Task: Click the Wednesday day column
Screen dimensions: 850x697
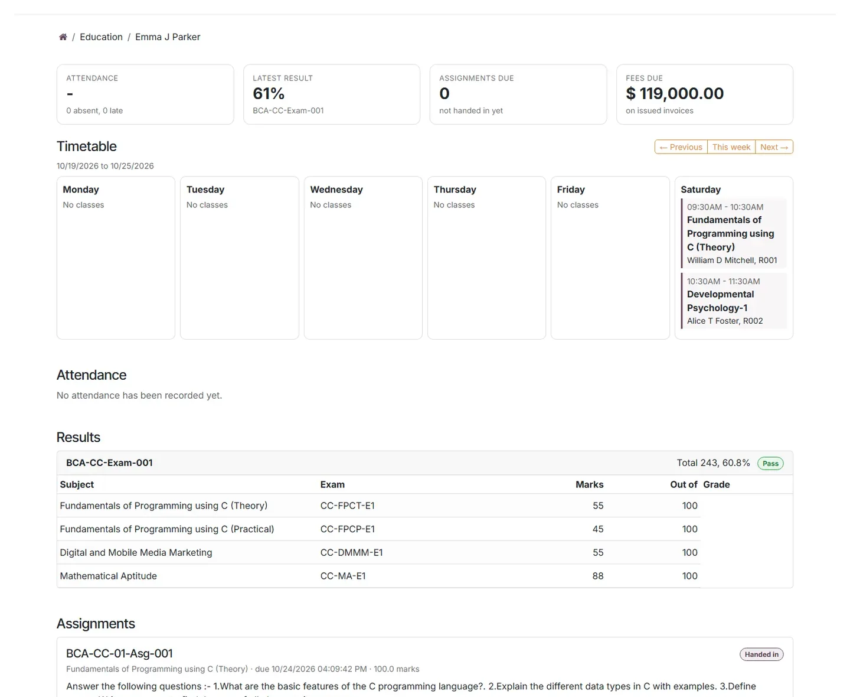Action: (x=363, y=258)
